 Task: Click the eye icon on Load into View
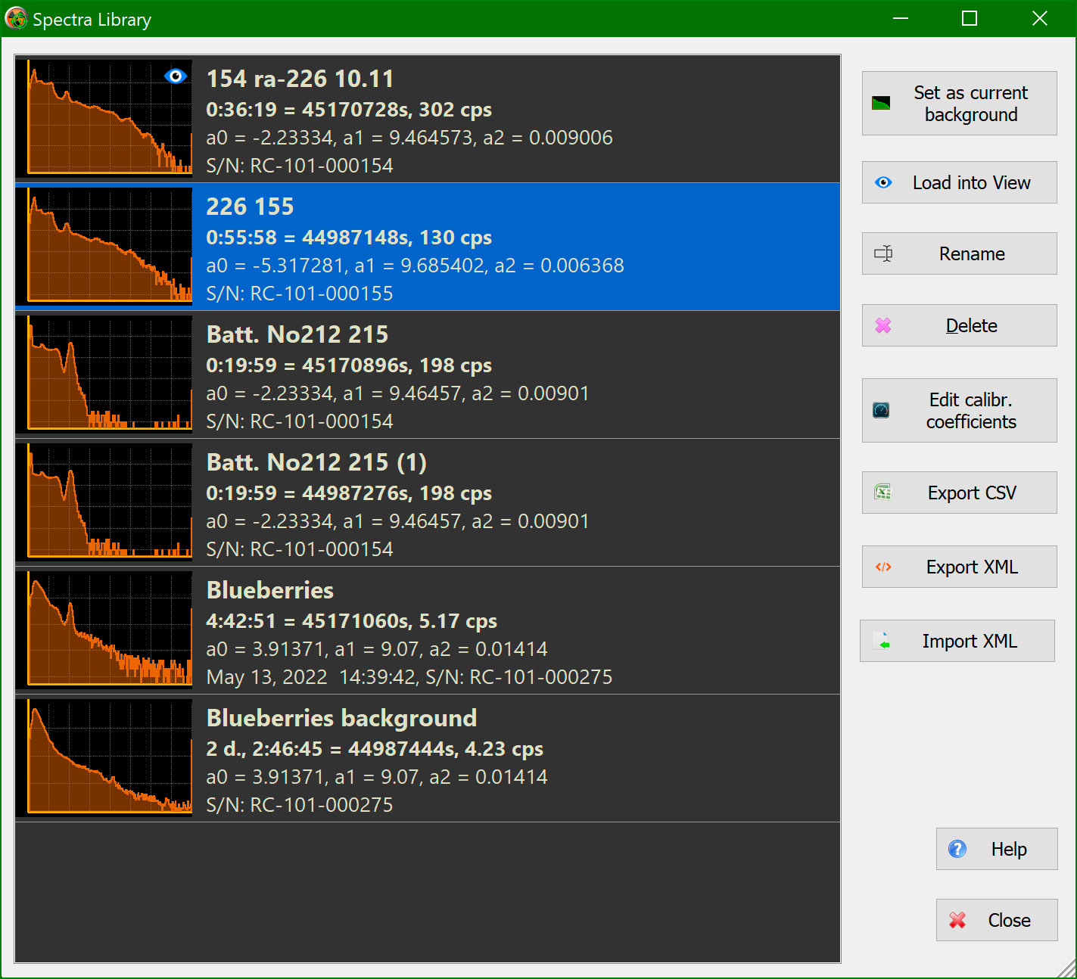point(883,182)
